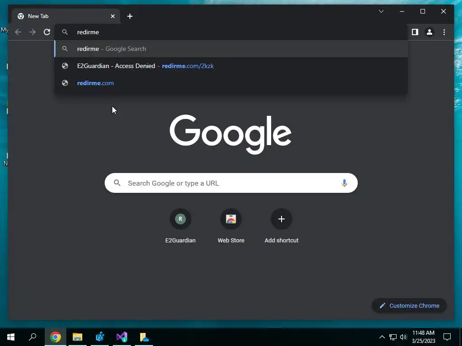The width and height of the screenshot is (462, 346).
Task: Reload the page with the refresh icon
Action: coord(47,32)
